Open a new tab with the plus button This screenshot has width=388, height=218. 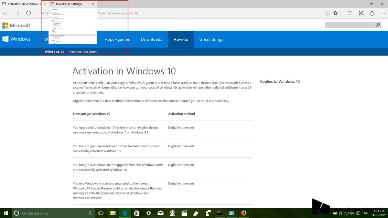coord(102,4)
